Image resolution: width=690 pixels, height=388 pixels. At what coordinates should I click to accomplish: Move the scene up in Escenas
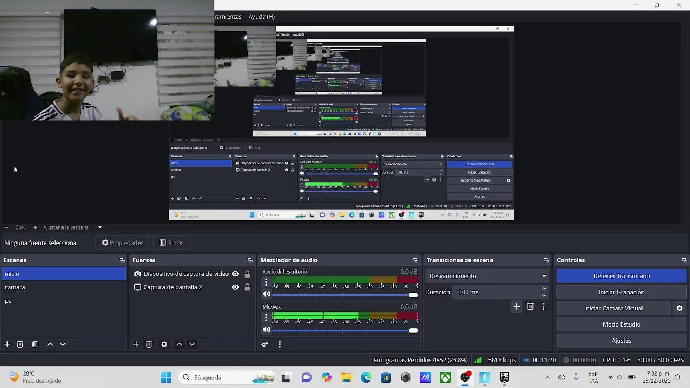point(50,344)
